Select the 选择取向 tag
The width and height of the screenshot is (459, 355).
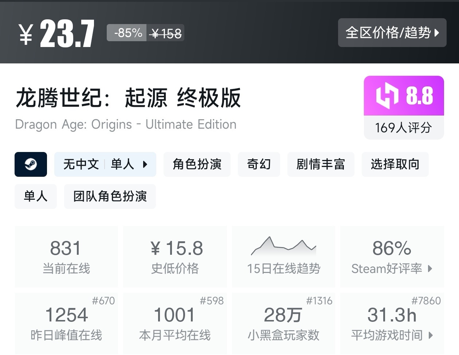[x=395, y=164]
